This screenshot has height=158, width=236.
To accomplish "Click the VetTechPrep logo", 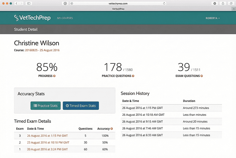I will [32, 18].
